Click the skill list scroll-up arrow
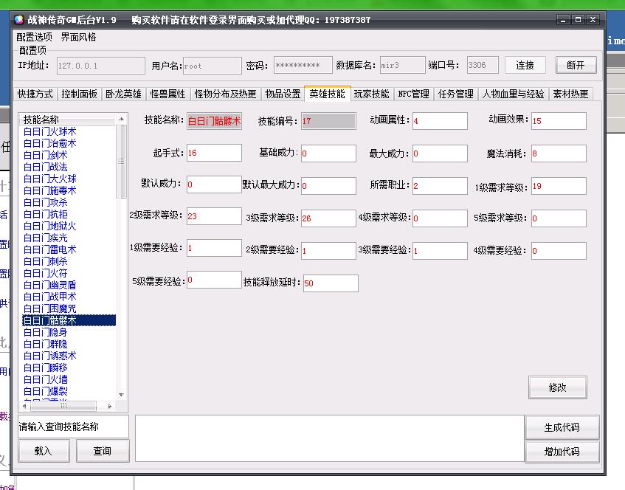This screenshot has height=490, width=625. click(x=122, y=119)
